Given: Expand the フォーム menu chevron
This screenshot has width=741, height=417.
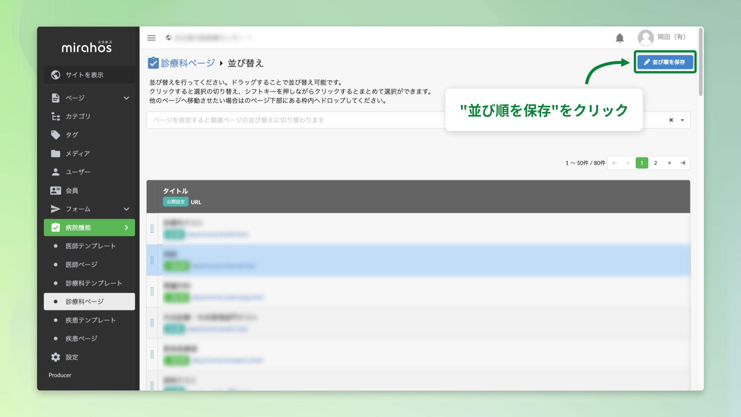Looking at the screenshot, I should coord(126,209).
